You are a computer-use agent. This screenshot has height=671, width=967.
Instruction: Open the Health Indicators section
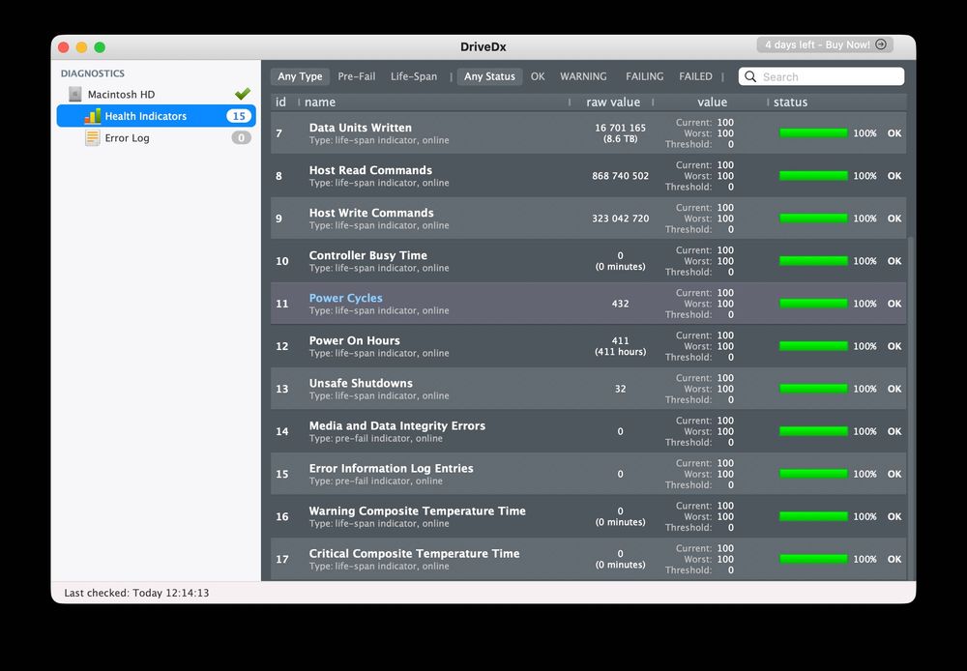(156, 116)
